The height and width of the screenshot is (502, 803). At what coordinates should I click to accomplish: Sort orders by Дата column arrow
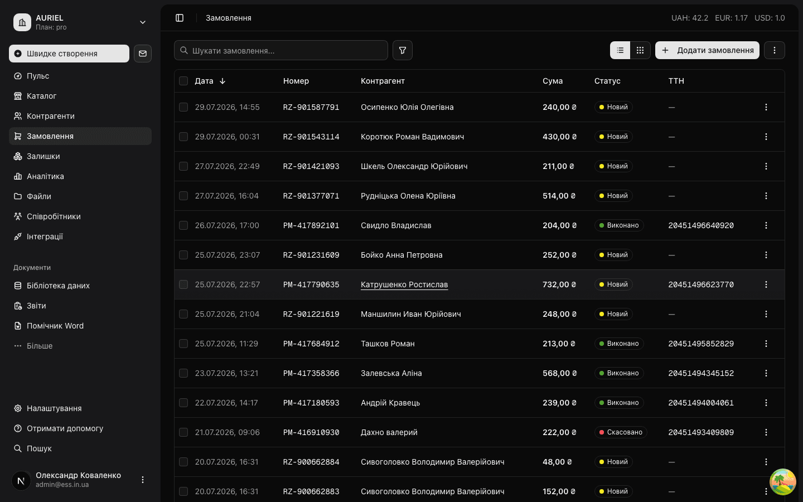click(x=222, y=81)
